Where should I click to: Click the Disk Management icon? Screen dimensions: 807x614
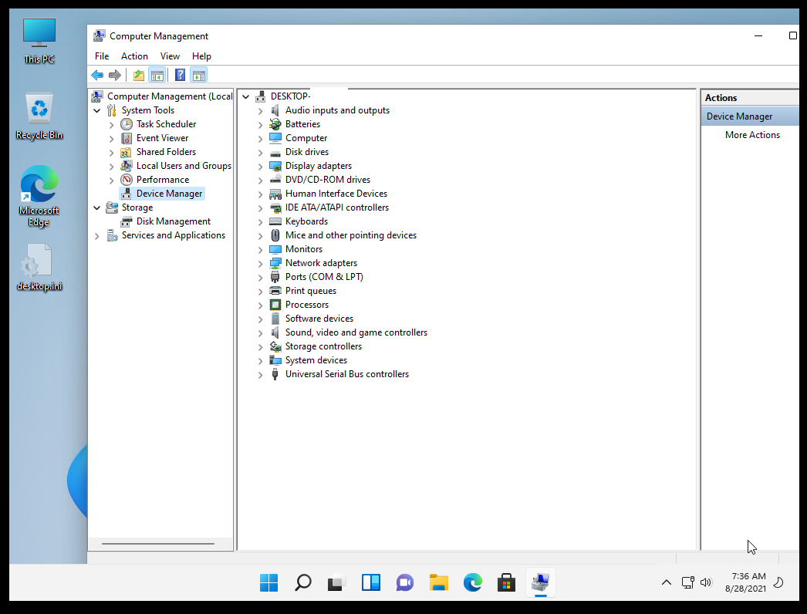click(126, 221)
